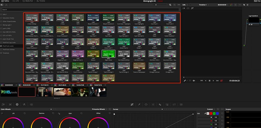This screenshot has width=261, height=128.
Task: Open the Curves palette icon
Action: (x=132, y=105)
